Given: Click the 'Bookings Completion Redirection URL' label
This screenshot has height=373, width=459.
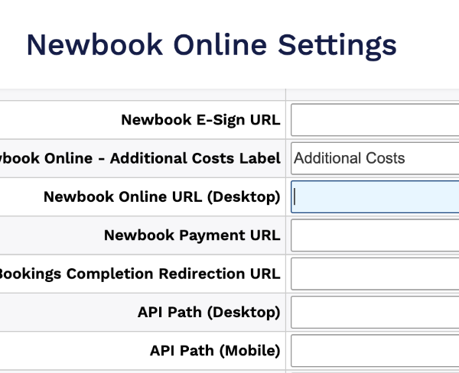Looking at the screenshot, I should point(140,274).
